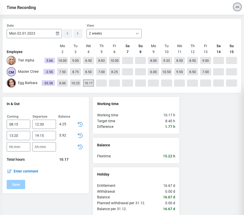Advance to next period with right chevron

click(x=78, y=34)
